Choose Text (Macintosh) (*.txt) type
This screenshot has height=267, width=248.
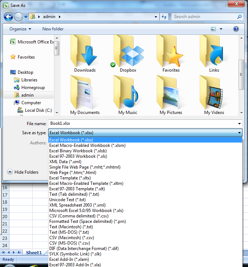(x=145, y=227)
